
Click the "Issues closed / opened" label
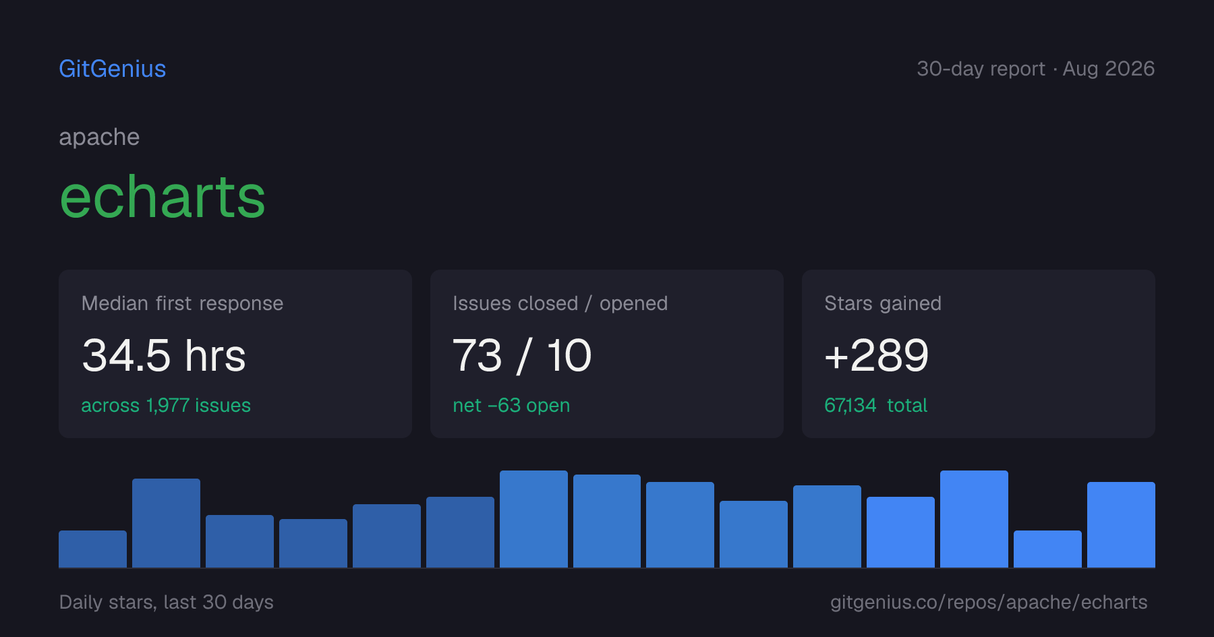(x=560, y=303)
